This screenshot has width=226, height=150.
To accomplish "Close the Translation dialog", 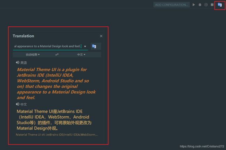I will [101, 36].
